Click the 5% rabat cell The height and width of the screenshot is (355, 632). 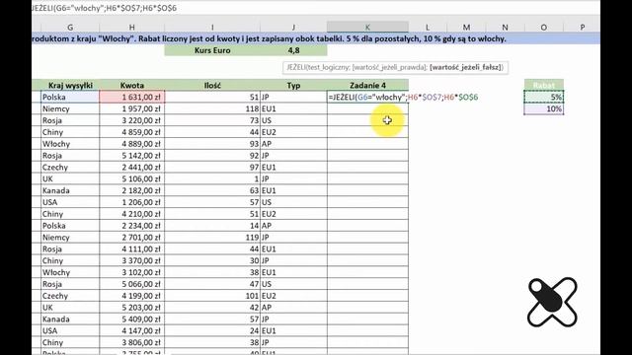click(x=544, y=97)
